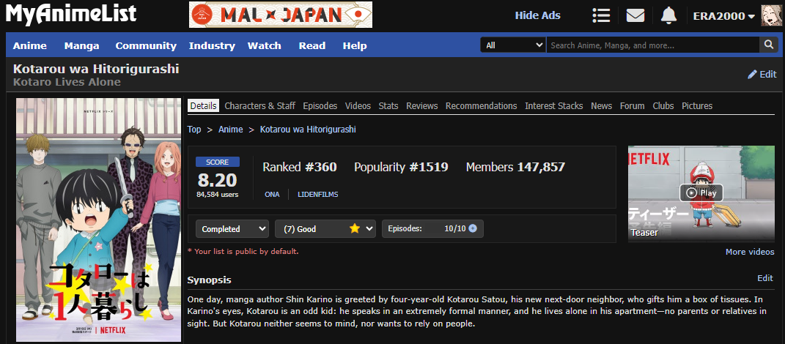Click the Popularity #1519 text

[x=401, y=167]
